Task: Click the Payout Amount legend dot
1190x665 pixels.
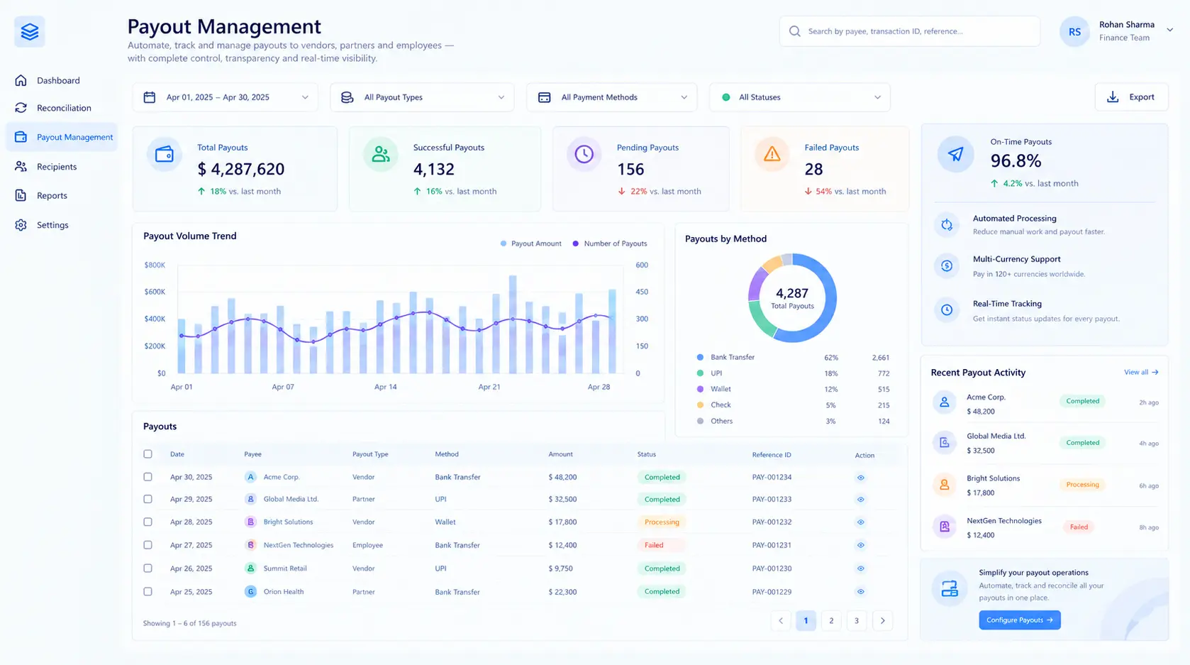Action: (504, 243)
